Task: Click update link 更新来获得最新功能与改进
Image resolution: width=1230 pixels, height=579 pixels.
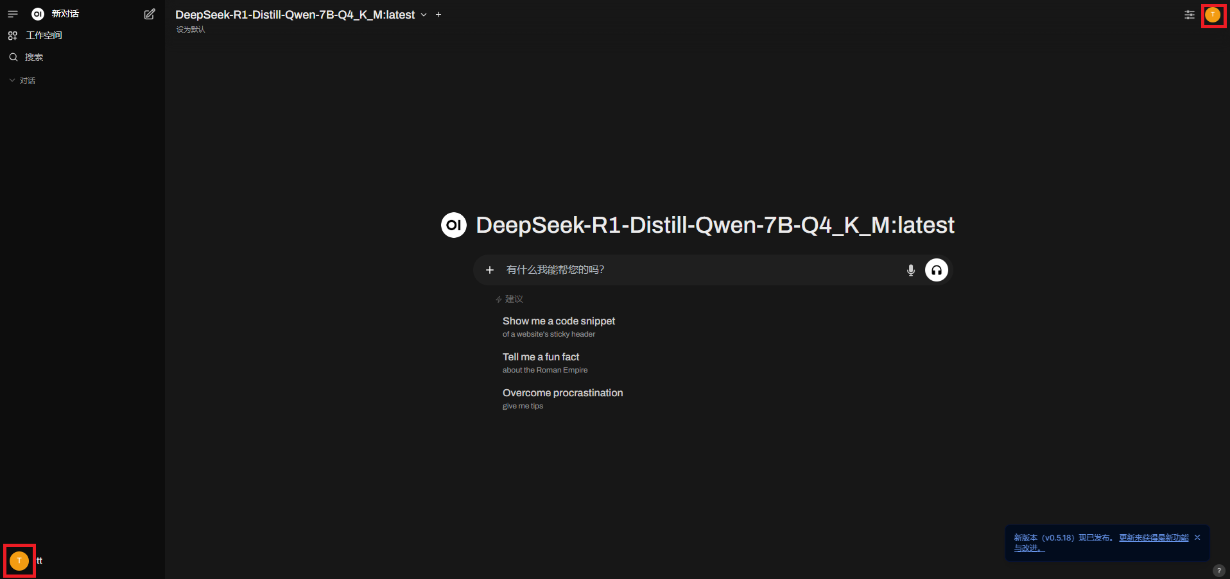Action: pos(1154,538)
